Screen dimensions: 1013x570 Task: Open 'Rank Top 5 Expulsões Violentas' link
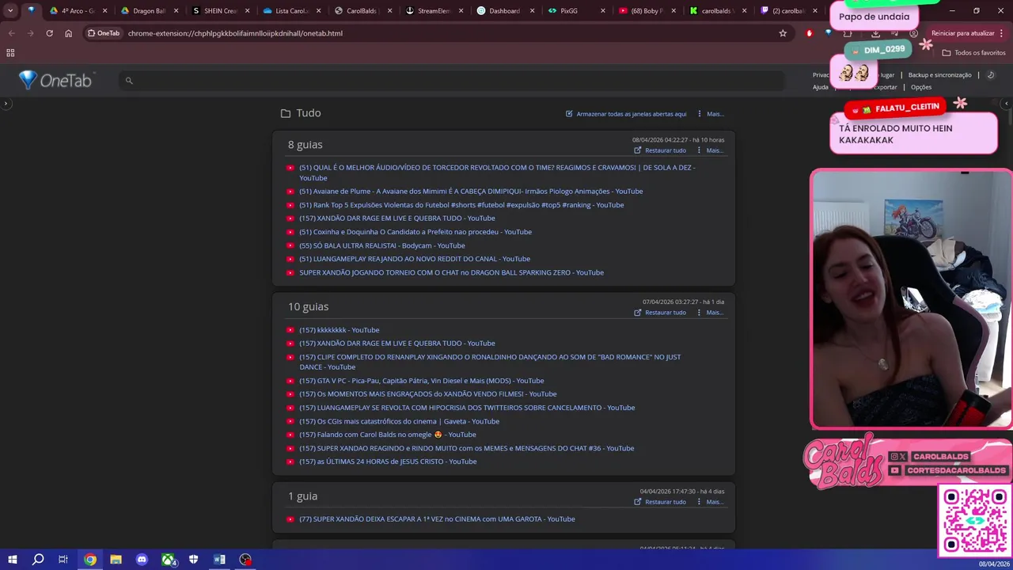tap(461, 205)
